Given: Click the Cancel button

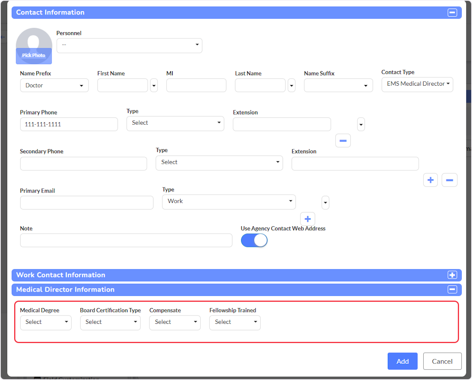Looking at the screenshot, I should pos(442,361).
